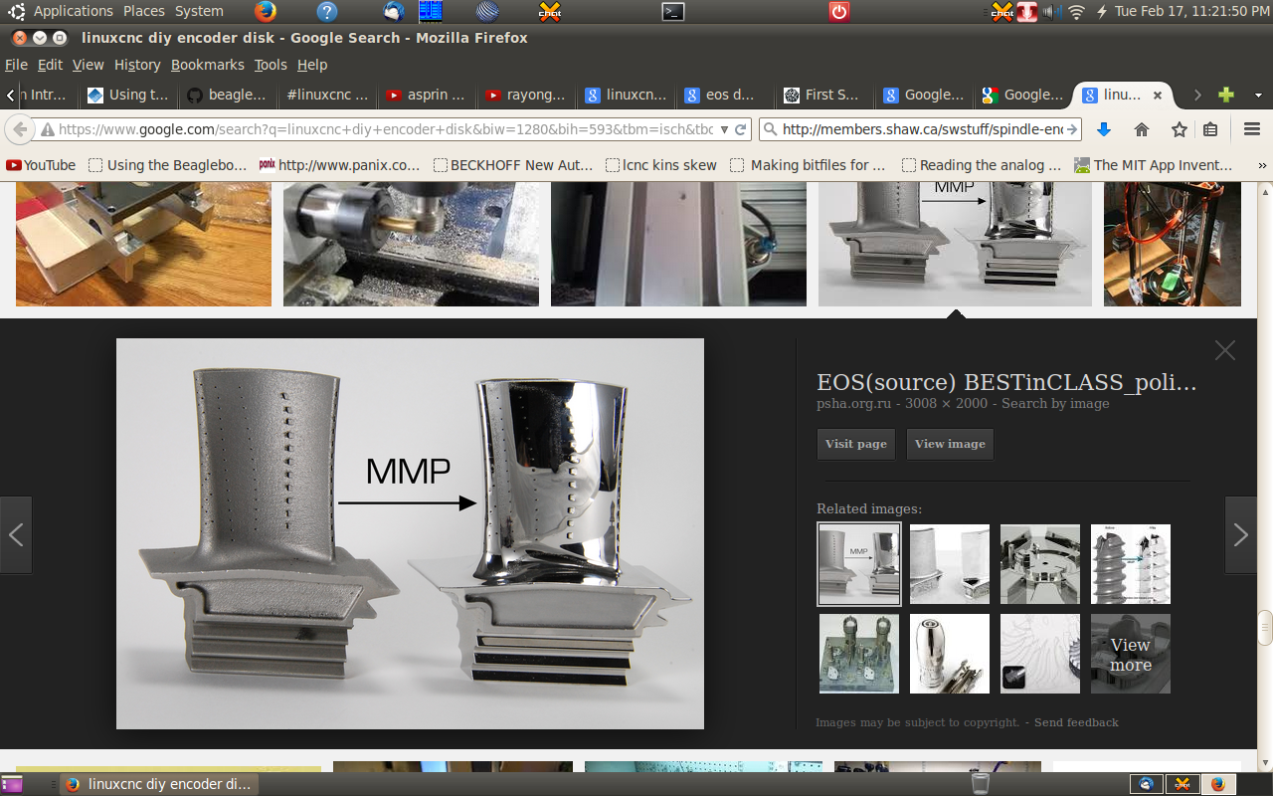Go to the Firefox Home page icon
The width and height of the screenshot is (1273, 796).
[1142, 129]
